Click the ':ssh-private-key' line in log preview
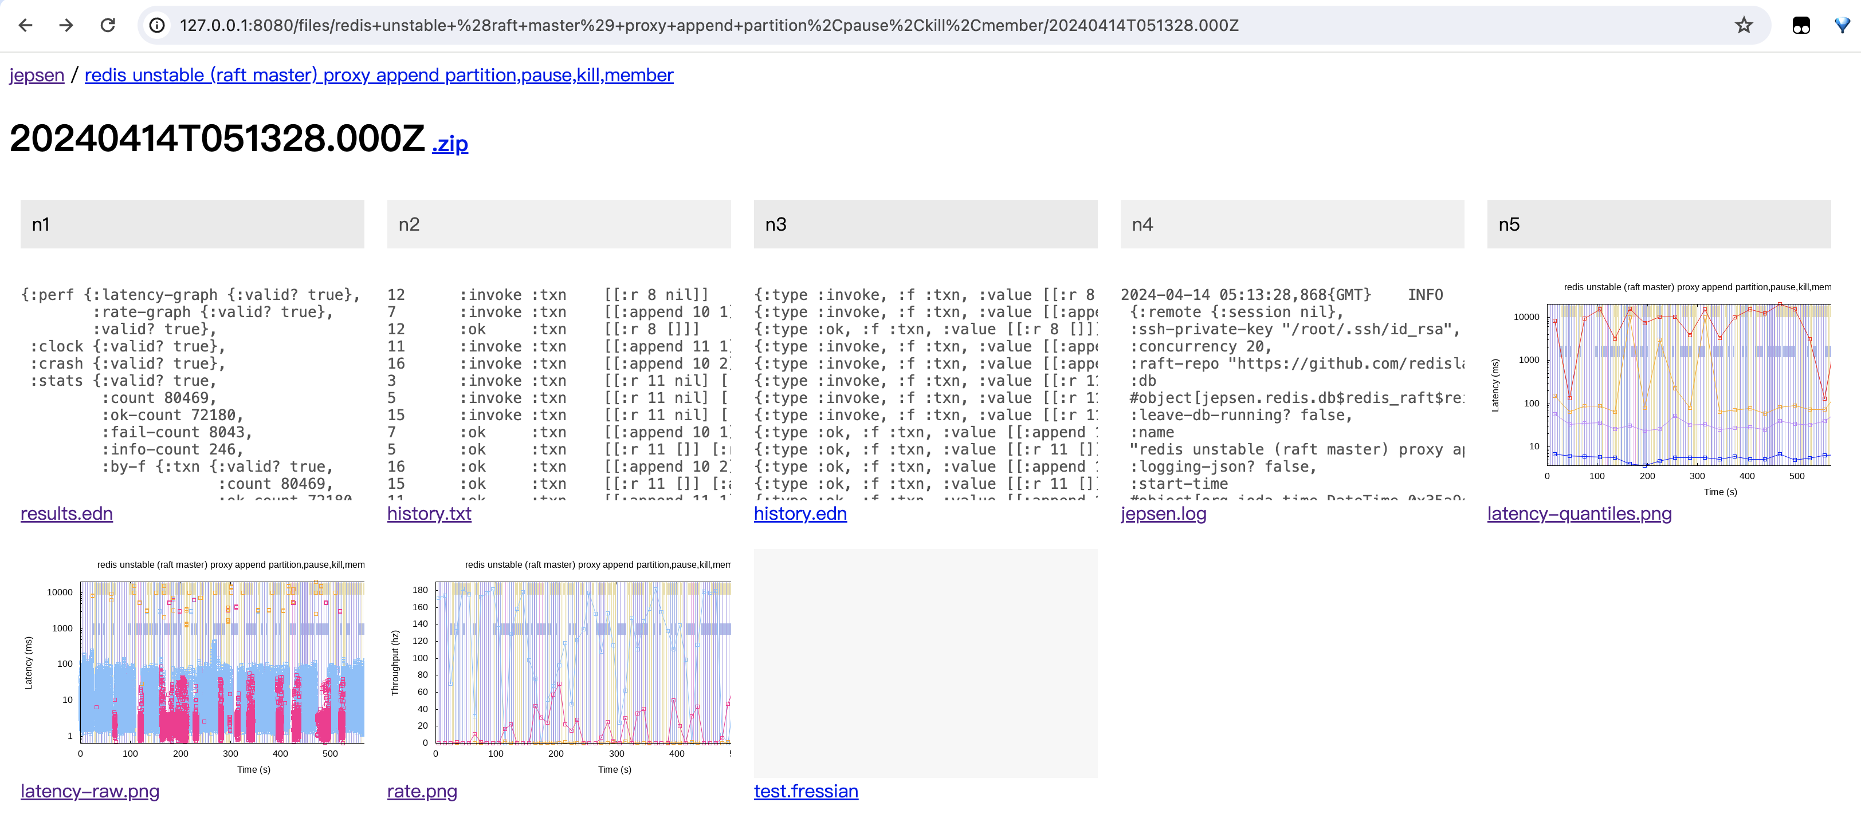This screenshot has height=830, width=1861. click(1295, 329)
